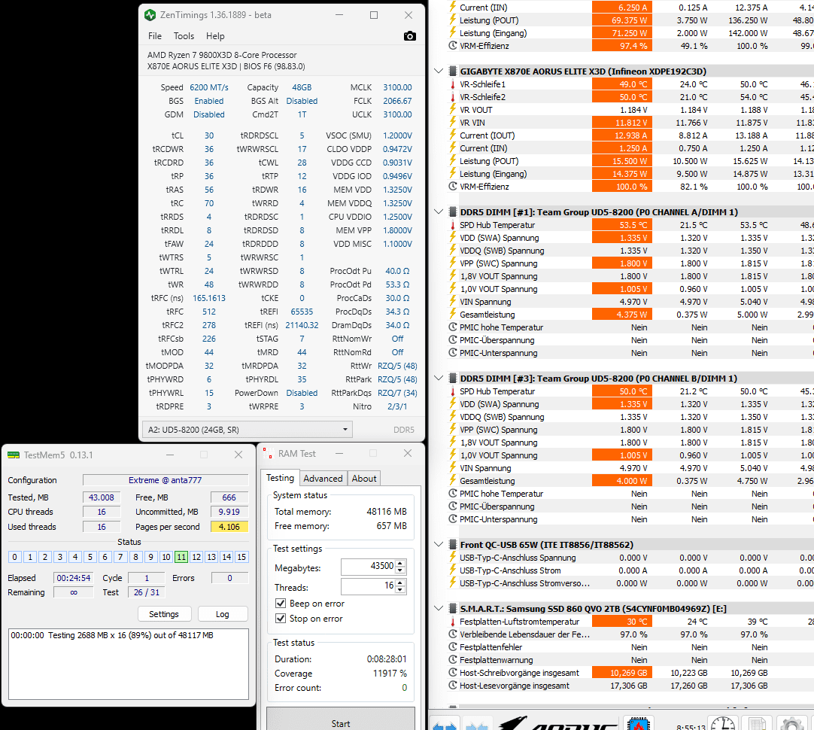Click the clock icon in HWiNFO toolbar

(723, 724)
